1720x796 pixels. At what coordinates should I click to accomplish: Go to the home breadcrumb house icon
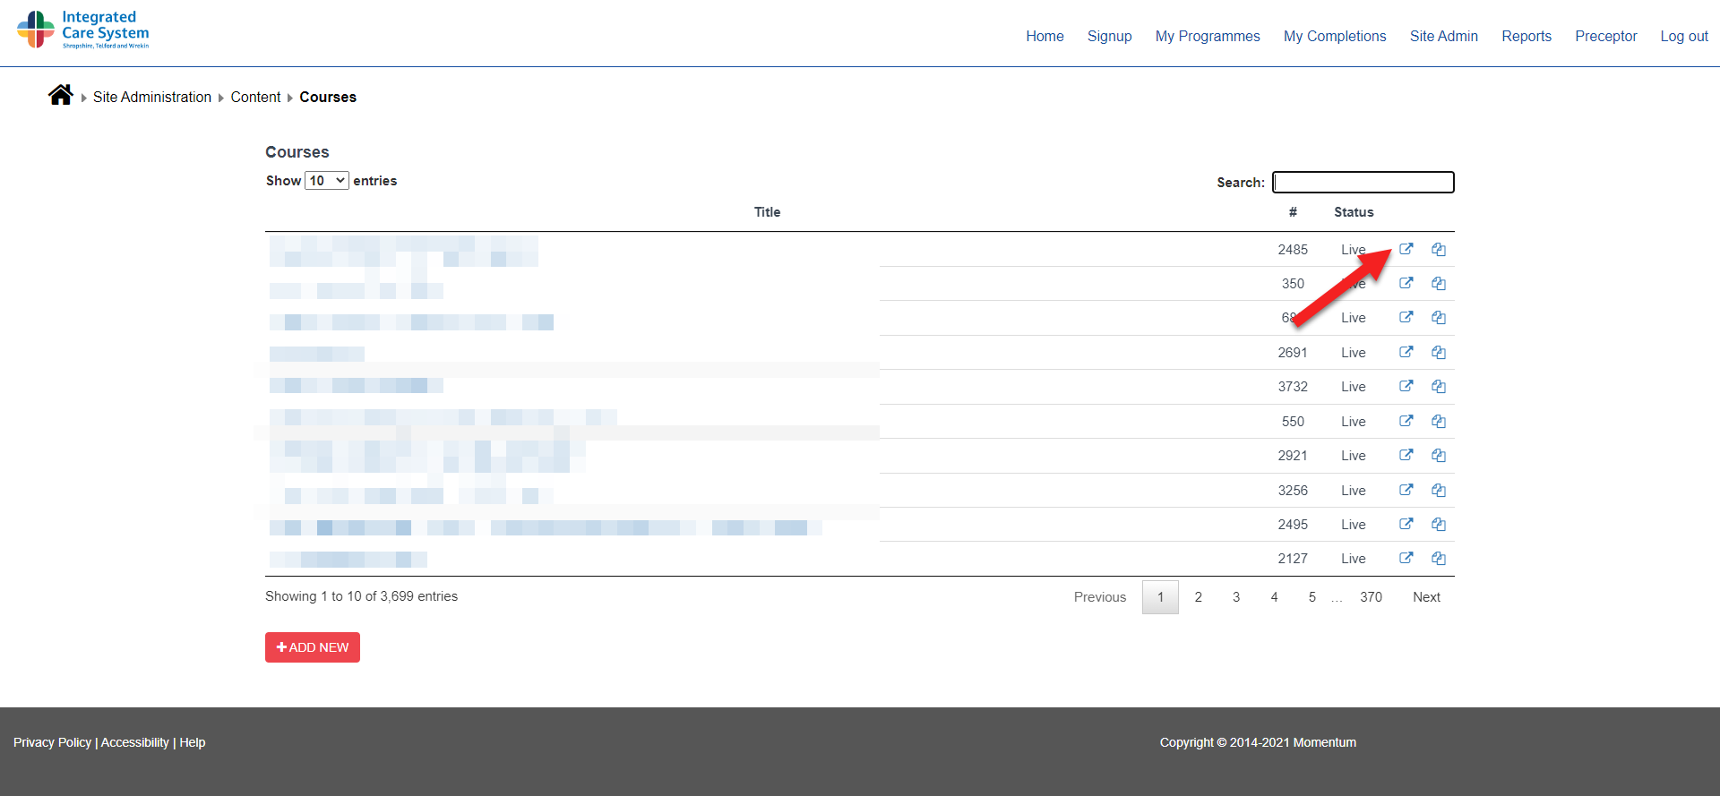[61, 95]
